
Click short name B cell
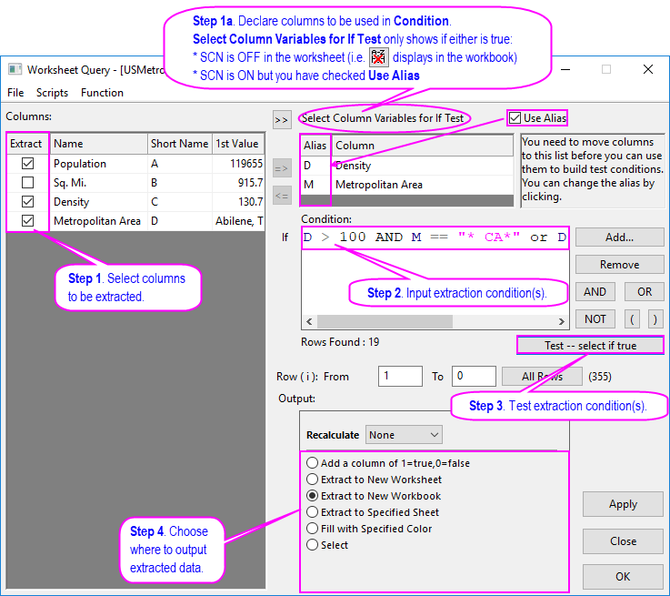(x=179, y=183)
